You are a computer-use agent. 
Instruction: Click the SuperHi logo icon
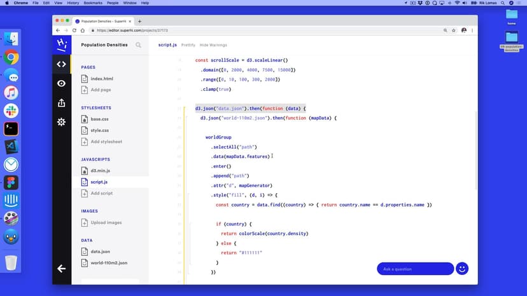61,44
